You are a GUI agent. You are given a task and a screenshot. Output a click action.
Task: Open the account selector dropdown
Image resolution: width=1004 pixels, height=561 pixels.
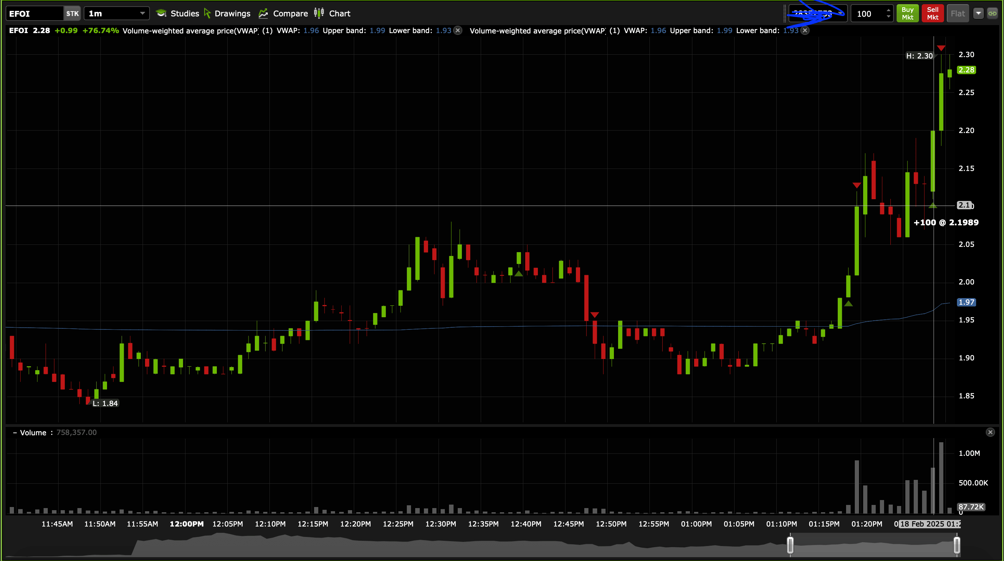840,14
